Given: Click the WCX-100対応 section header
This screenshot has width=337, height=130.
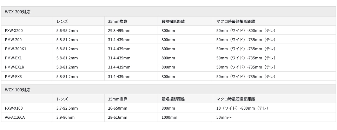Looking at the screenshot, I should tap(168, 90).
